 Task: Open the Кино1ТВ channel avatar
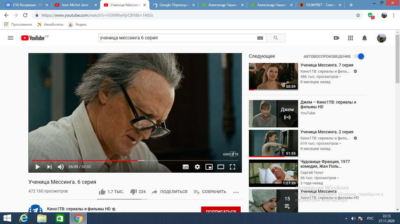[x=35, y=209]
